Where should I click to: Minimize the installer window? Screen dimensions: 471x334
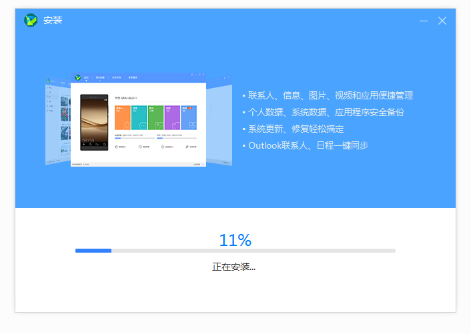coord(424,21)
